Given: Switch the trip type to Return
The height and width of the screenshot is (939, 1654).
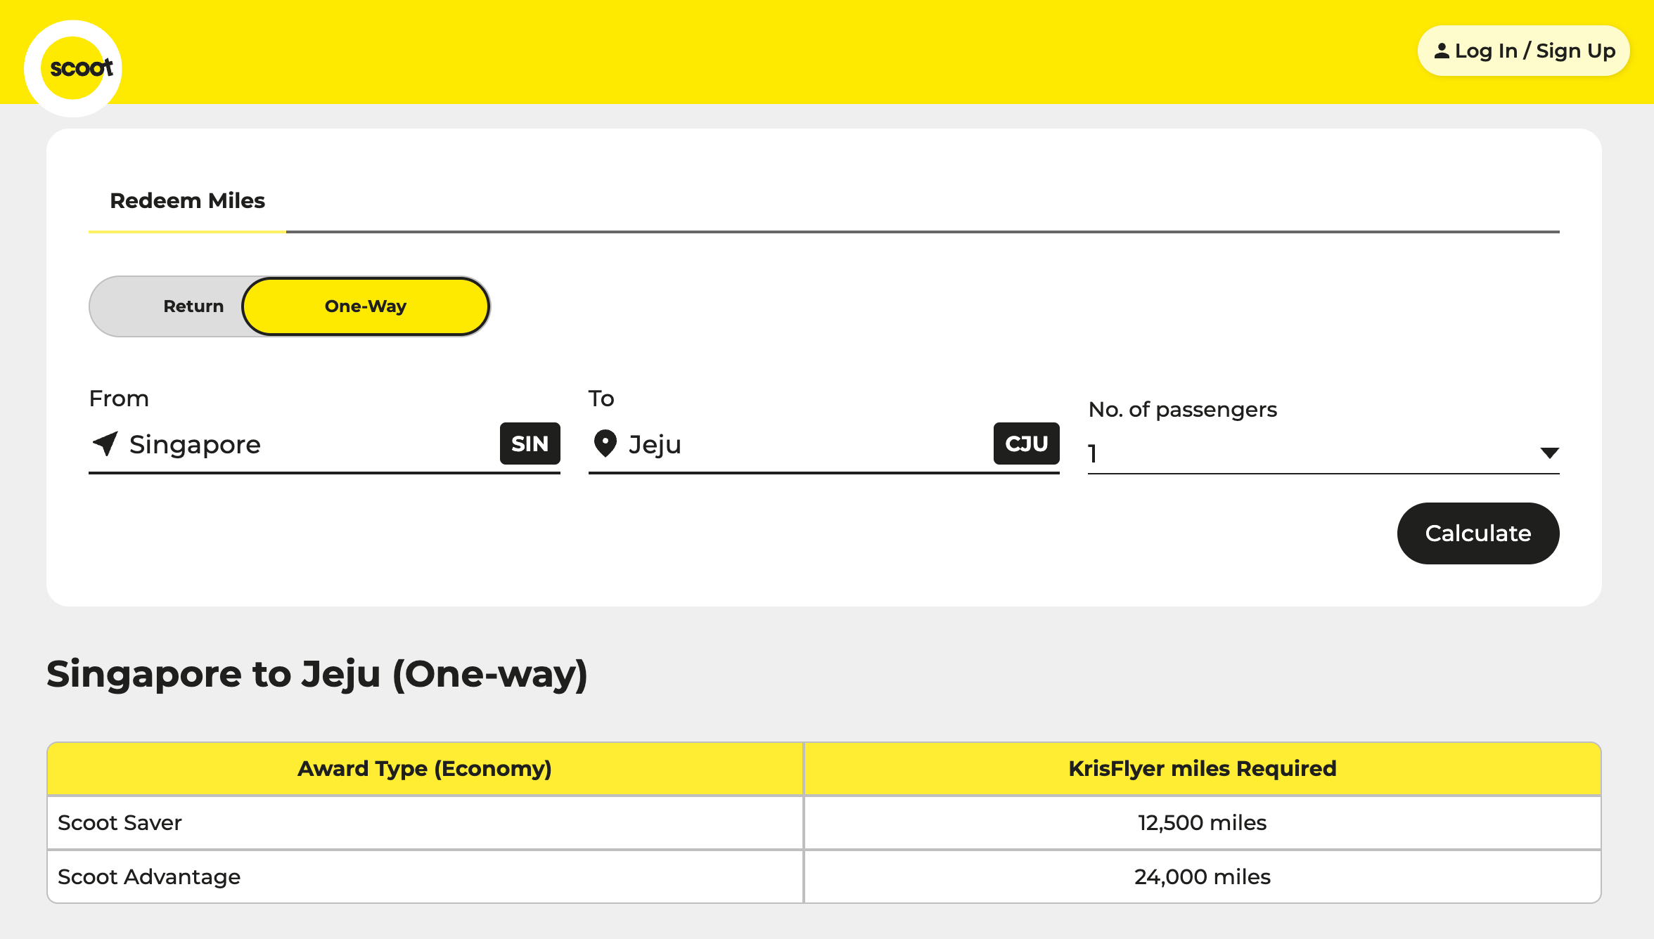Looking at the screenshot, I should (x=193, y=306).
